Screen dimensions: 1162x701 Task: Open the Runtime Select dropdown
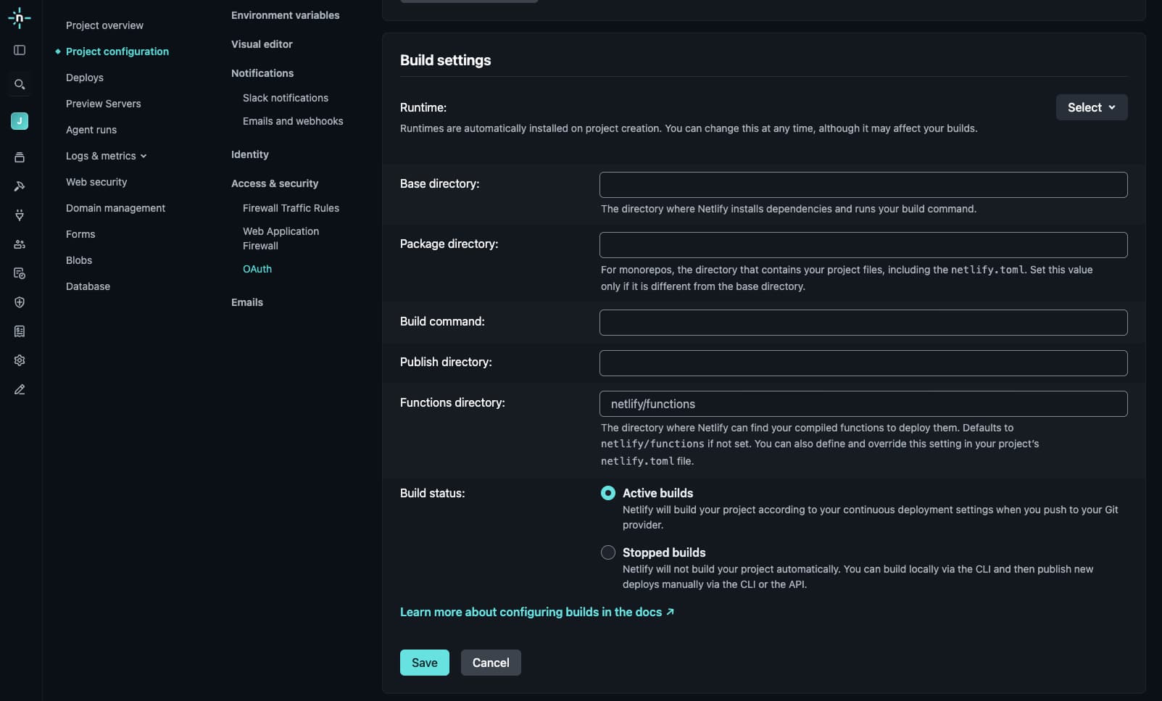(1091, 107)
